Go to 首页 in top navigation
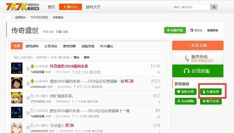The image size is (234, 133). tap(51, 7)
